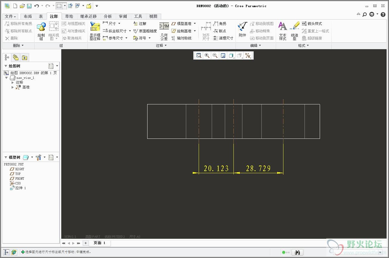This screenshot has width=389, height=258.
Task: Click the datum display filters icon
Action: [248, 55]
